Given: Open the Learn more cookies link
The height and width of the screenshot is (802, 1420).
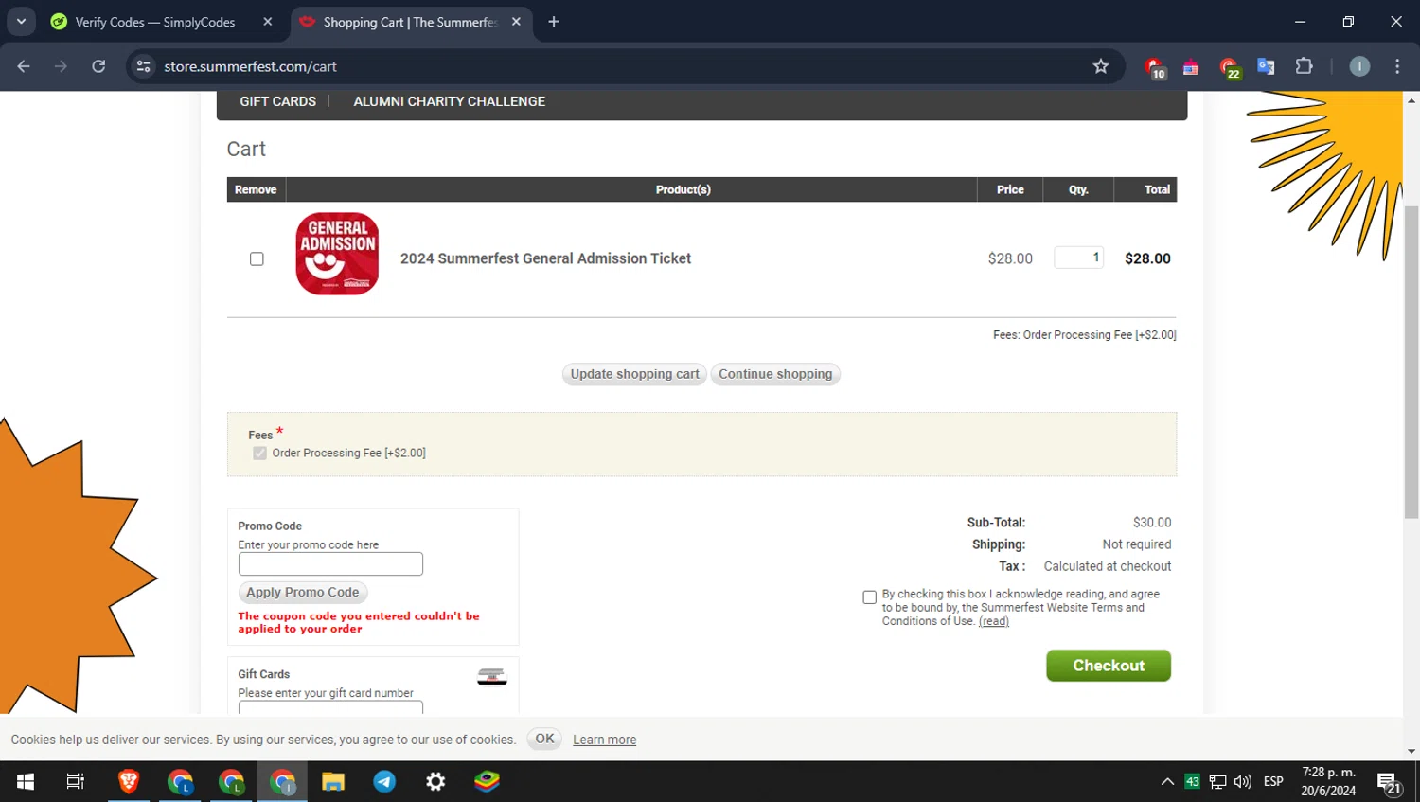Looking at the screenshot, I should click(x=604, y=740).
